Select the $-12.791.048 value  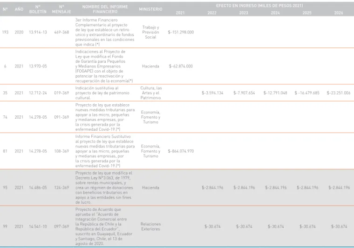275,93
